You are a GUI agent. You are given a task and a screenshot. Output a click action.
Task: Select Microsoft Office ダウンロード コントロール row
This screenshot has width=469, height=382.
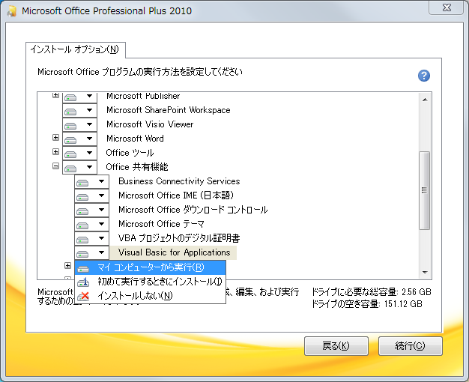(x=193, y=210)
